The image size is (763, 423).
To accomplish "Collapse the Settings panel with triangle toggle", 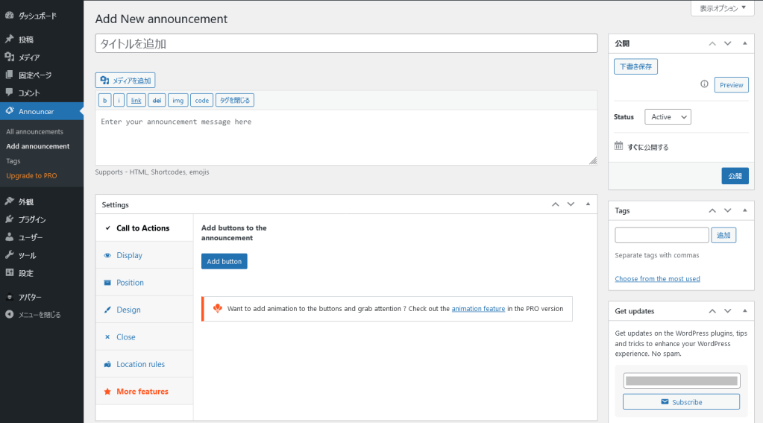I will [x=588, y=204].
